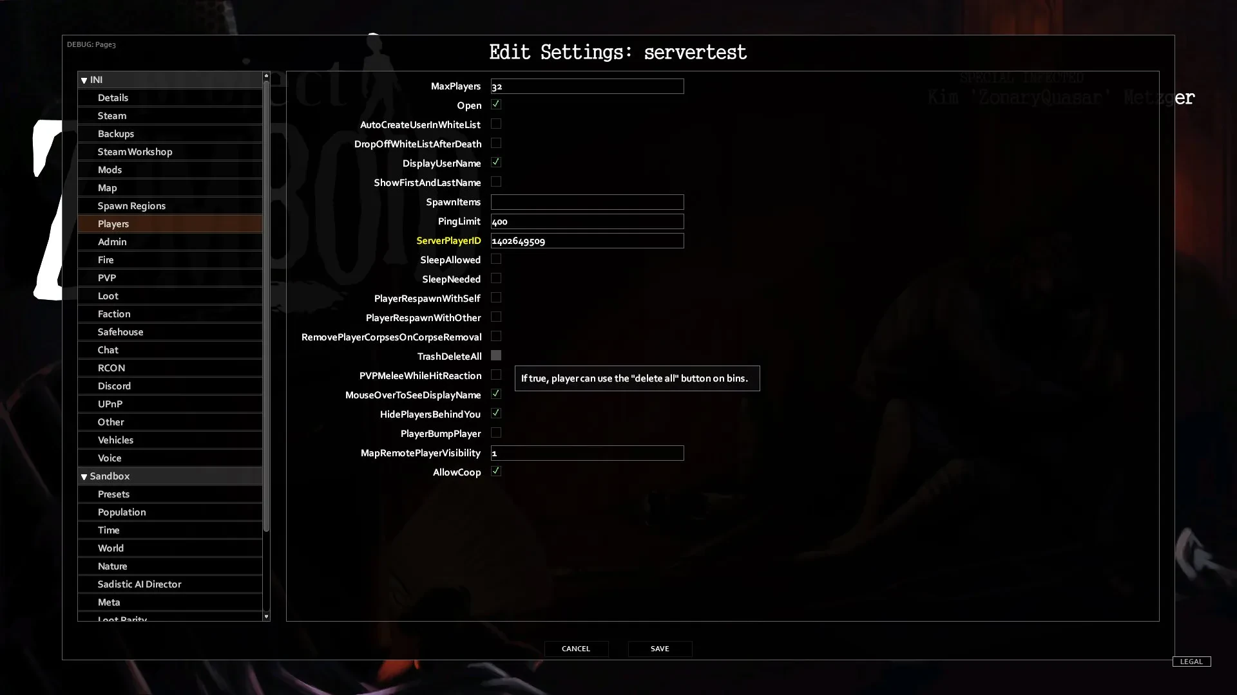Open the Steam settings page
Viewport: 1237px width, 695px height.
(112, 115)
